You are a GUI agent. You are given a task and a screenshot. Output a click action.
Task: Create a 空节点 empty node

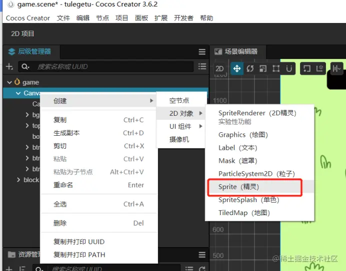coord(181,100)
